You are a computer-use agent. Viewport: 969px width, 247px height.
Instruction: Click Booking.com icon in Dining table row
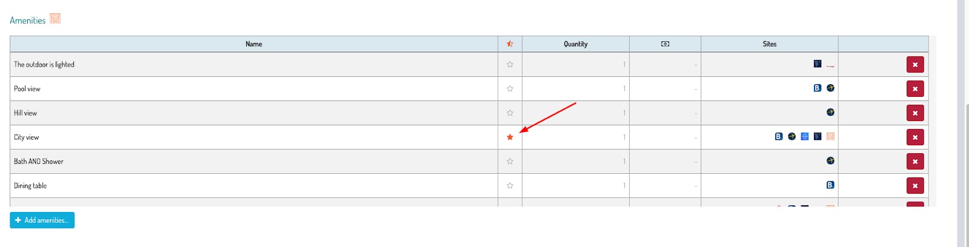pos(830,185)
